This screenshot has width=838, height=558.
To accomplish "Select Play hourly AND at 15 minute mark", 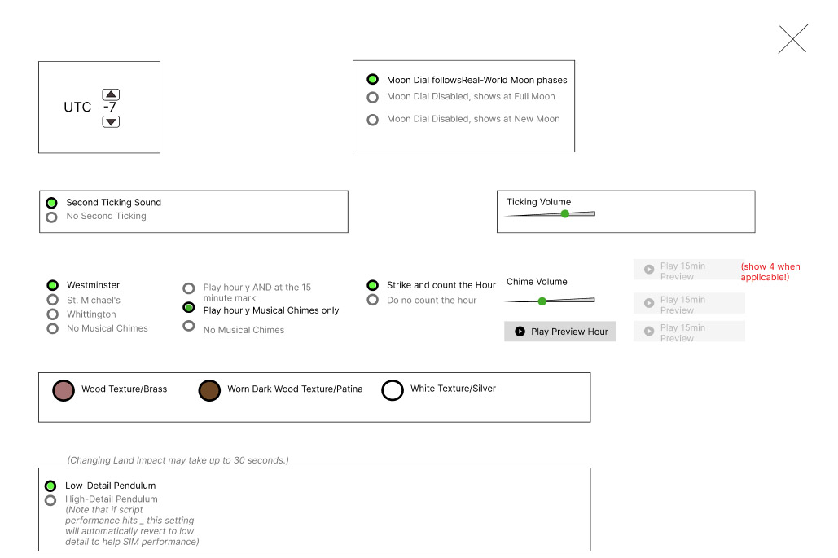I will tap(189, 288).
